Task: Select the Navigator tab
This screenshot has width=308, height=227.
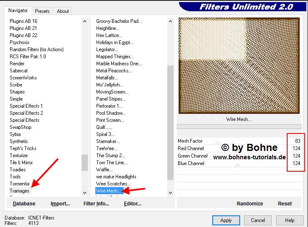Action: click(x=18, y=10)
